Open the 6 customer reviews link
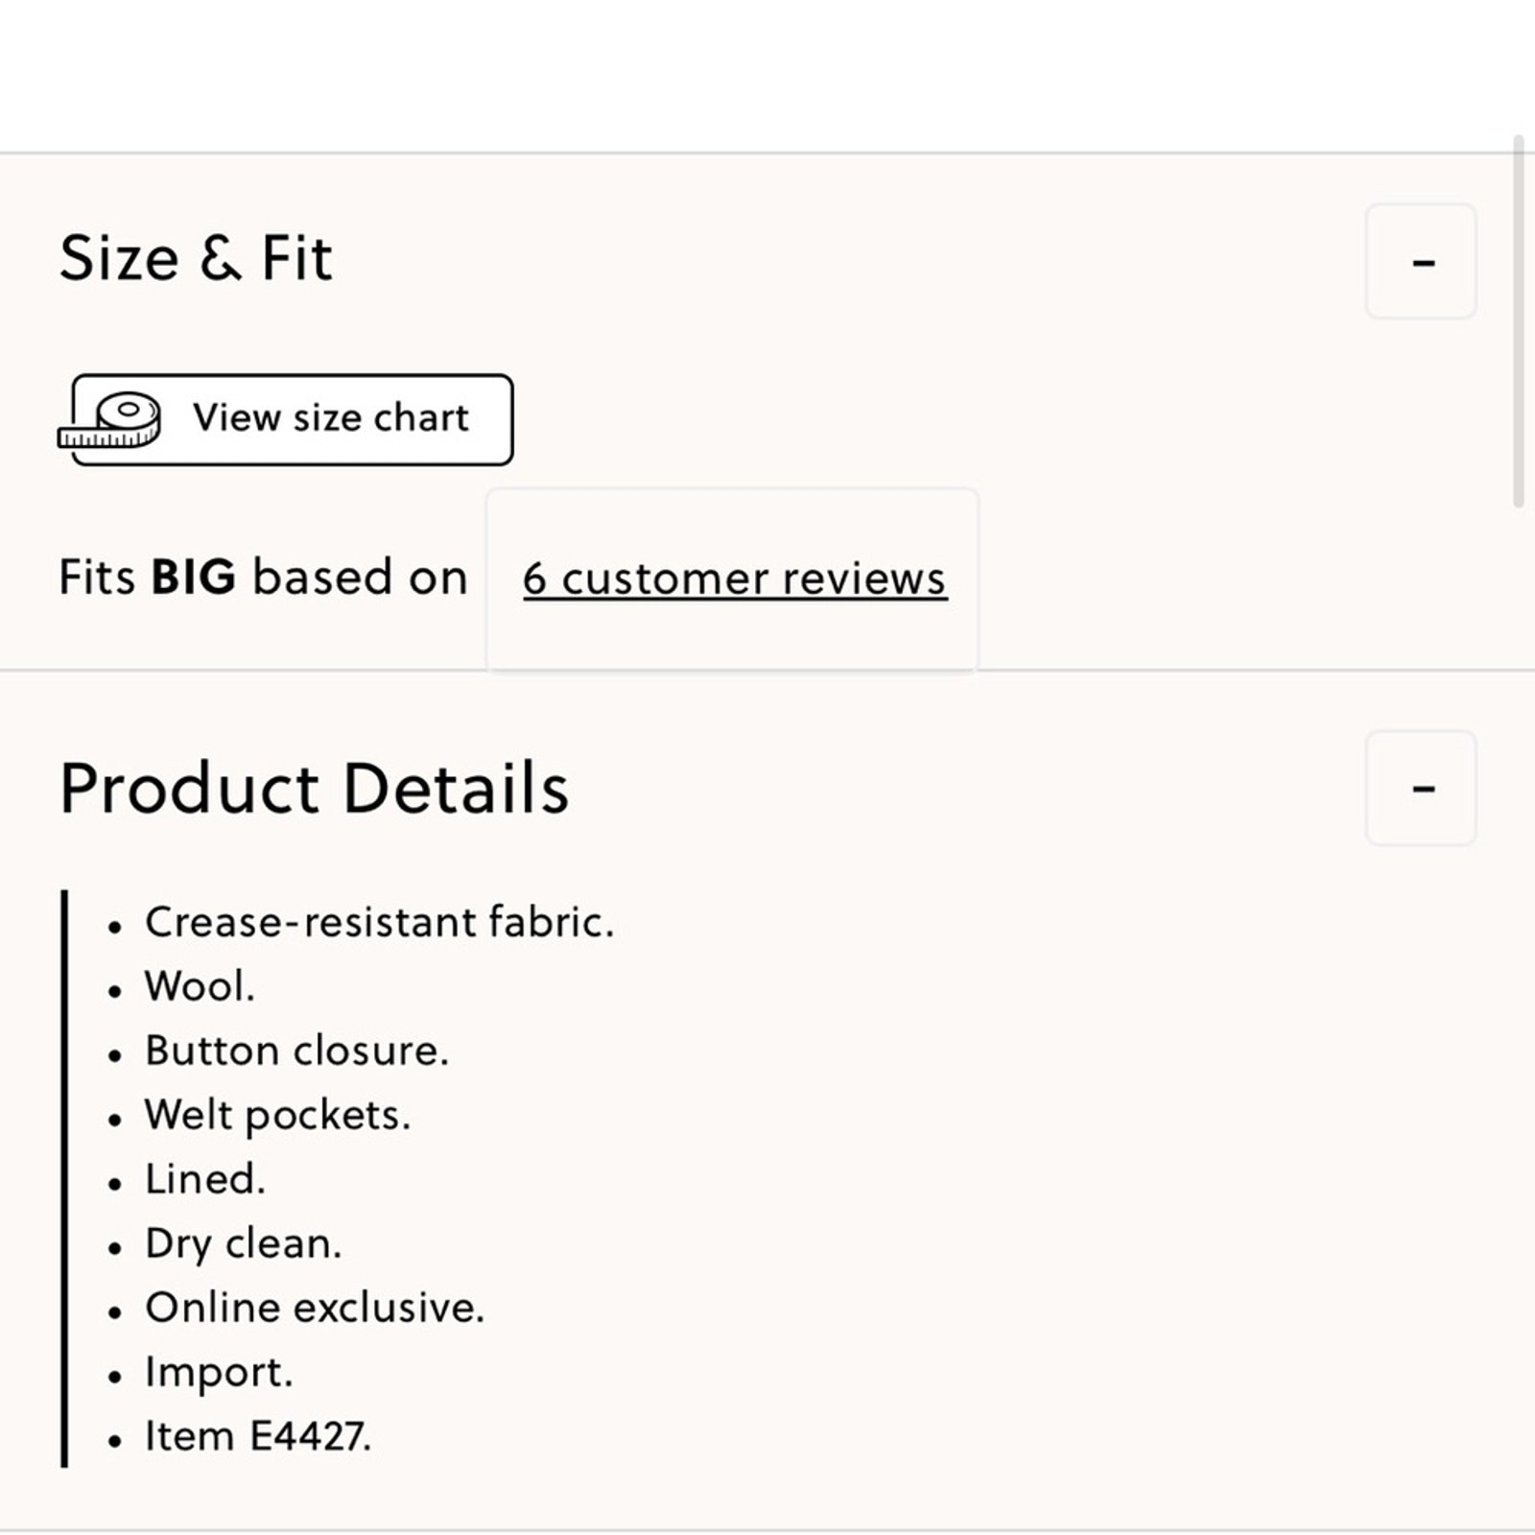The image size is (1535, 1535). pyautogui.click(x=735, y=579)
